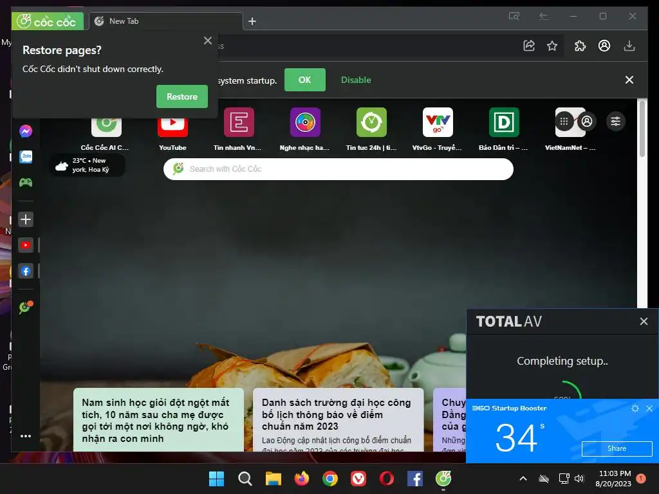Open new tab customize sliders icon
This screenshot has width=659, height=494.
point(615,122)
